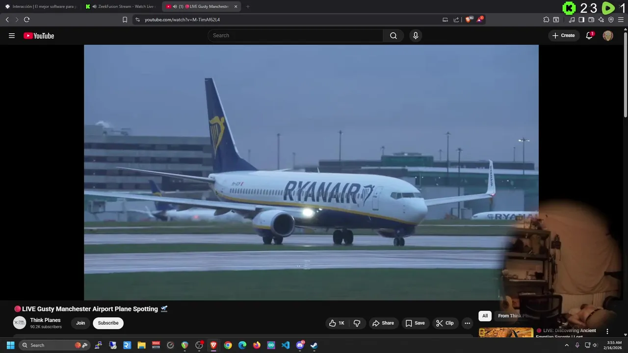Reload the YouTube page
Viewport: 628px width, 353px height.
tap(26, 20)
